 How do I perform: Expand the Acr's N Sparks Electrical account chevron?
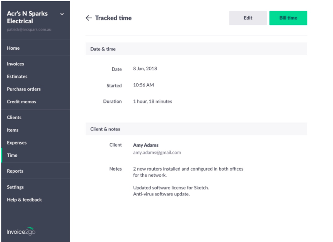[x=62, y=14]
